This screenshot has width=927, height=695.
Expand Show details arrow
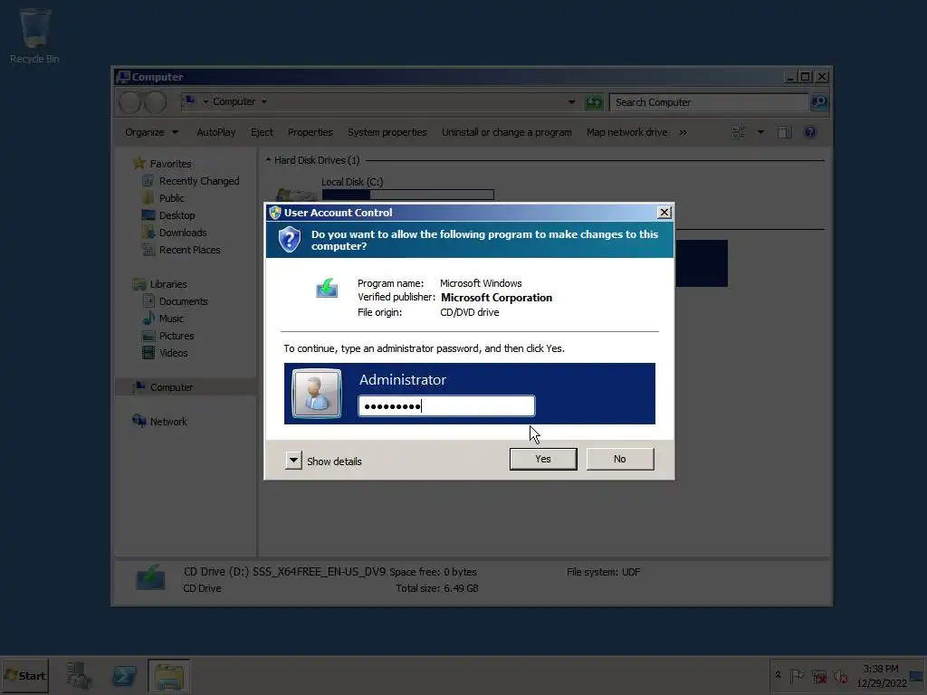(x=293, y=461)
